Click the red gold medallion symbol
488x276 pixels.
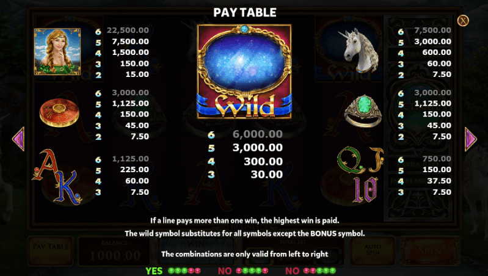coord(59,112)
